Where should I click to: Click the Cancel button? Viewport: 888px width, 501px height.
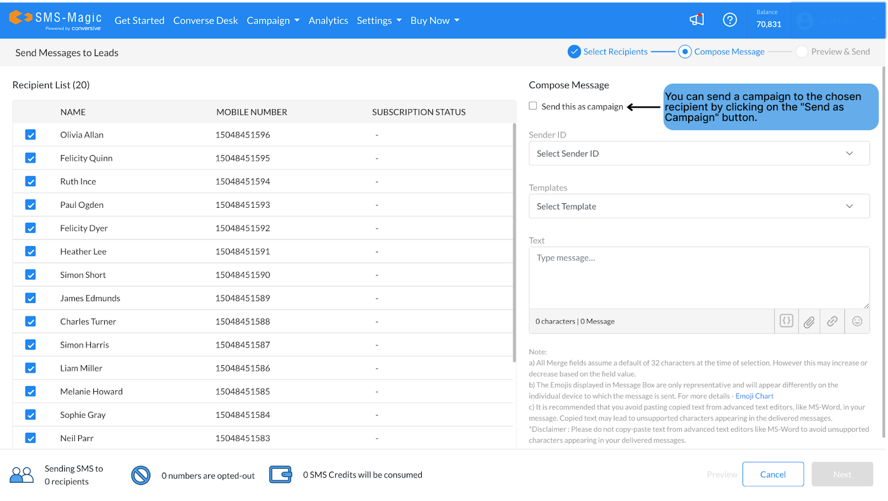[x=773, y=474]
